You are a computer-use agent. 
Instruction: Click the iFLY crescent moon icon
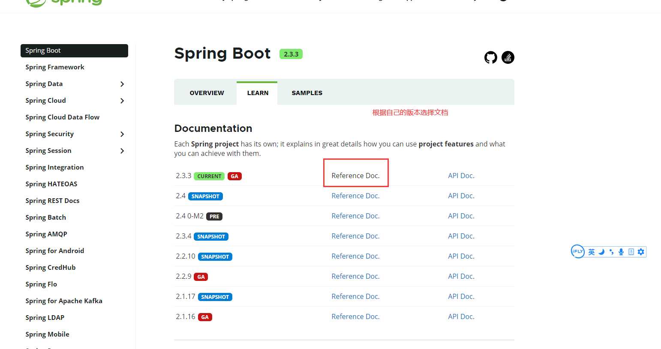point(601,252)
